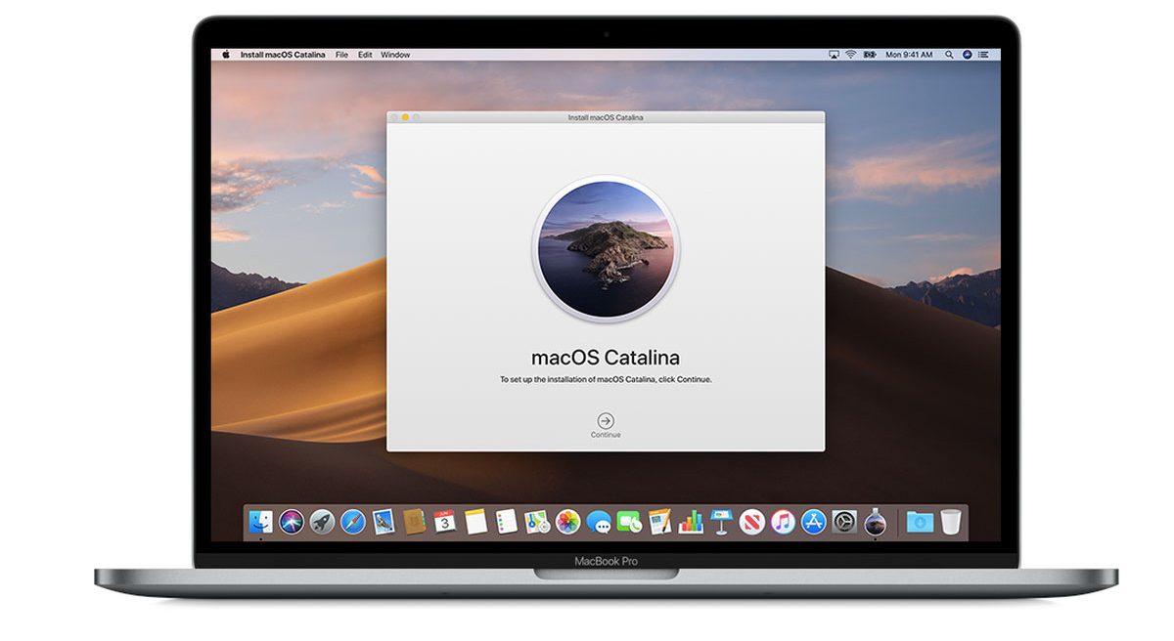The height and width of the screenshot is (641, 1174).
Task: Click the AirPlay icon in menu bar
Action: (x=835, y=55)
